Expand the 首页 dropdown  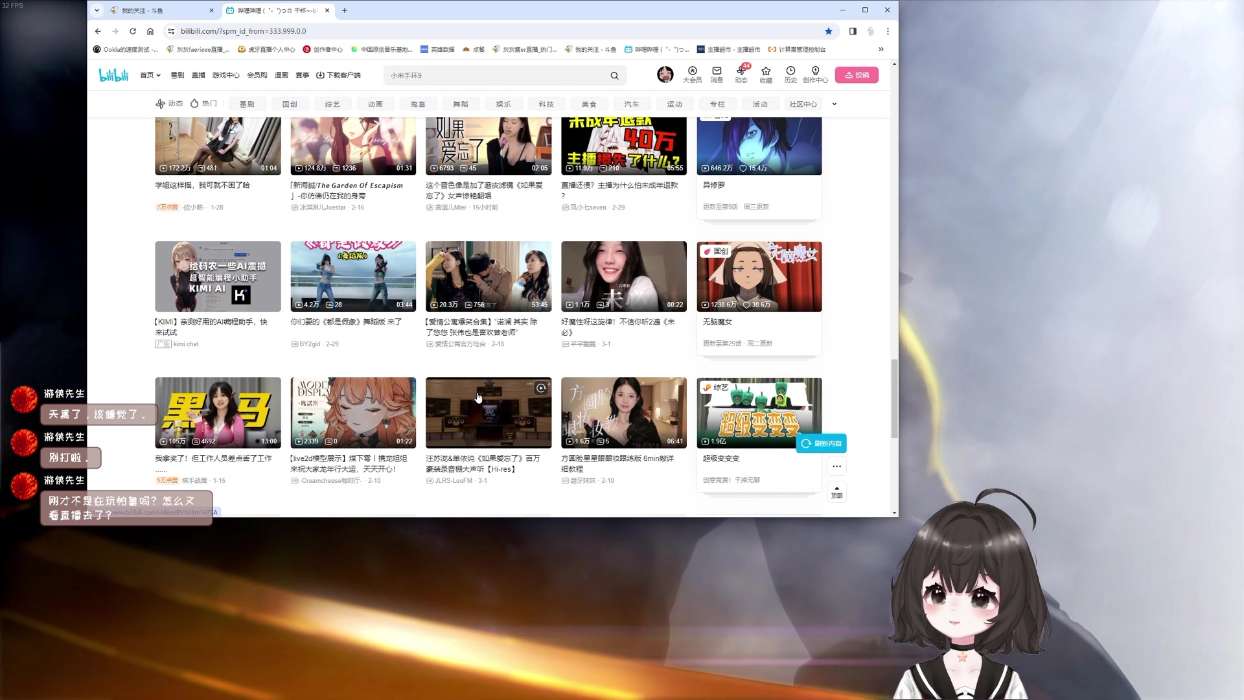[150, 75]
